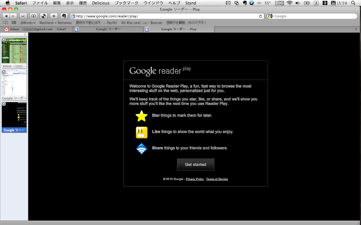The height and width of the screenshot is (225, 361).
Task: Open the ファイル menu
Action: 40,3
